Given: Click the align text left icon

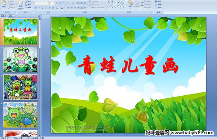Looking at the screenshot, I should 68,8.
